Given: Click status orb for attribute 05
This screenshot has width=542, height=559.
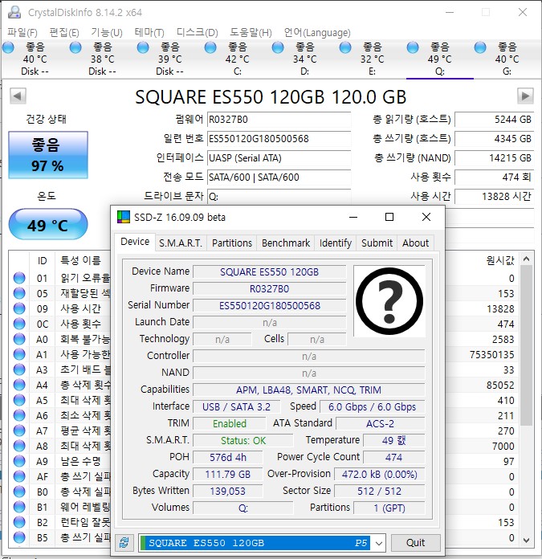Looking at the screenshot, I should pos(19,293).
